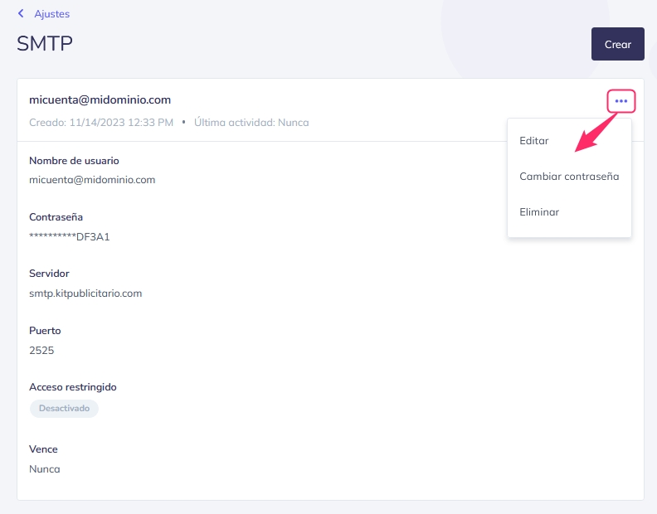Click the Acceso restringido label
This screenshot has width=657, height=514.
(x=73, y=387)
